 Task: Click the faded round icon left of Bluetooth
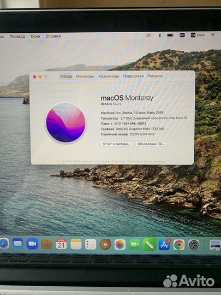pyautogui.click(x=148, y=35)
